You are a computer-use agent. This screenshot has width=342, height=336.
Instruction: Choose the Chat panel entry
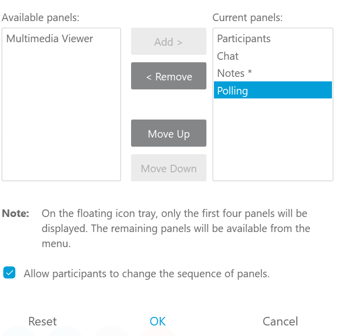(228, 56)
